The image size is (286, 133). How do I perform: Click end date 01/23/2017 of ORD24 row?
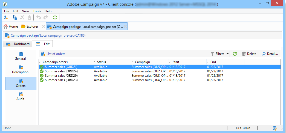[x=215, y=71]
